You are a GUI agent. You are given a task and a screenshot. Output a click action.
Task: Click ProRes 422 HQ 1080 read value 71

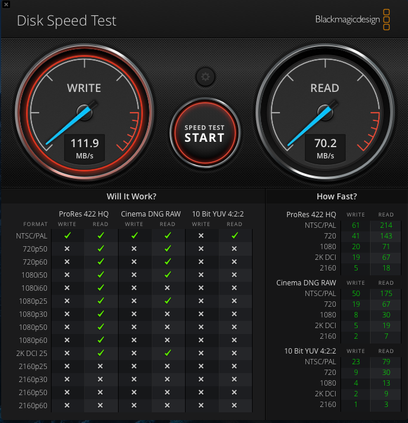click(386, 247)
